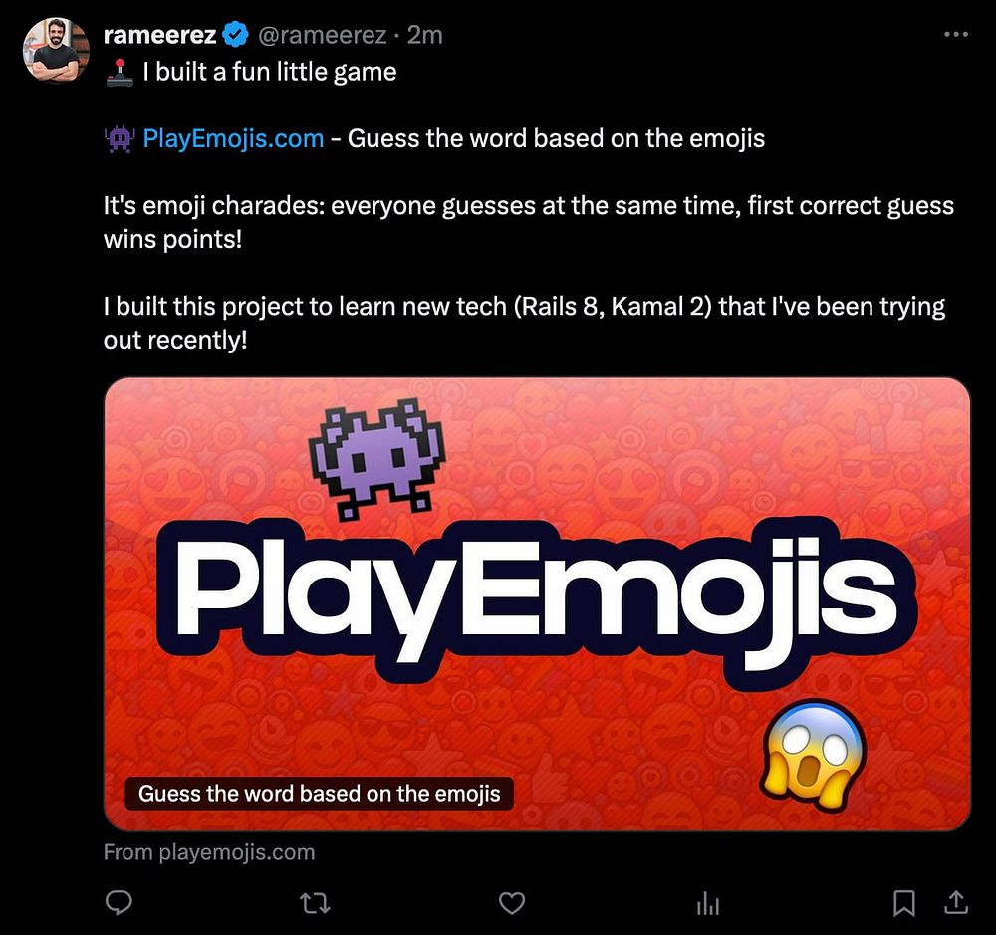Open the @rameerez handle link
Image resolution: width=996 pixels, height=935 pixels.
click(322, 36)
